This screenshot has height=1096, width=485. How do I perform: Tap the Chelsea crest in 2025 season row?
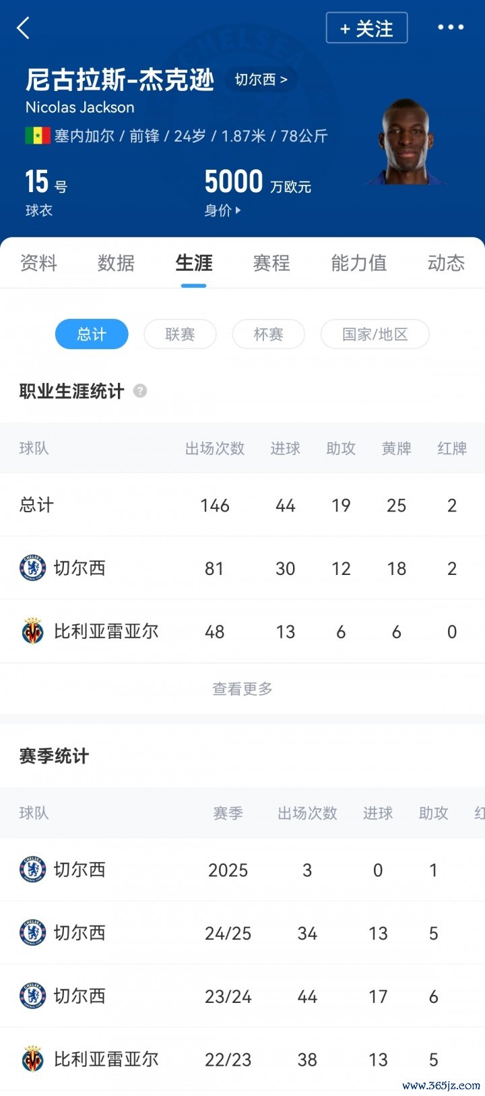point(33,870)
